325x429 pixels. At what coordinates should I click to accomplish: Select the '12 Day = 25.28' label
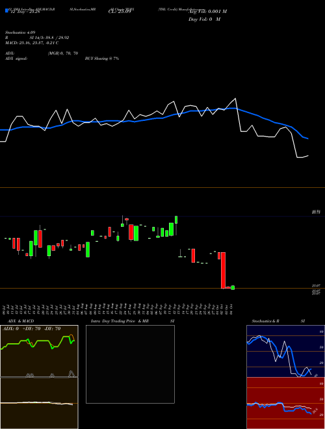point(25,12)
